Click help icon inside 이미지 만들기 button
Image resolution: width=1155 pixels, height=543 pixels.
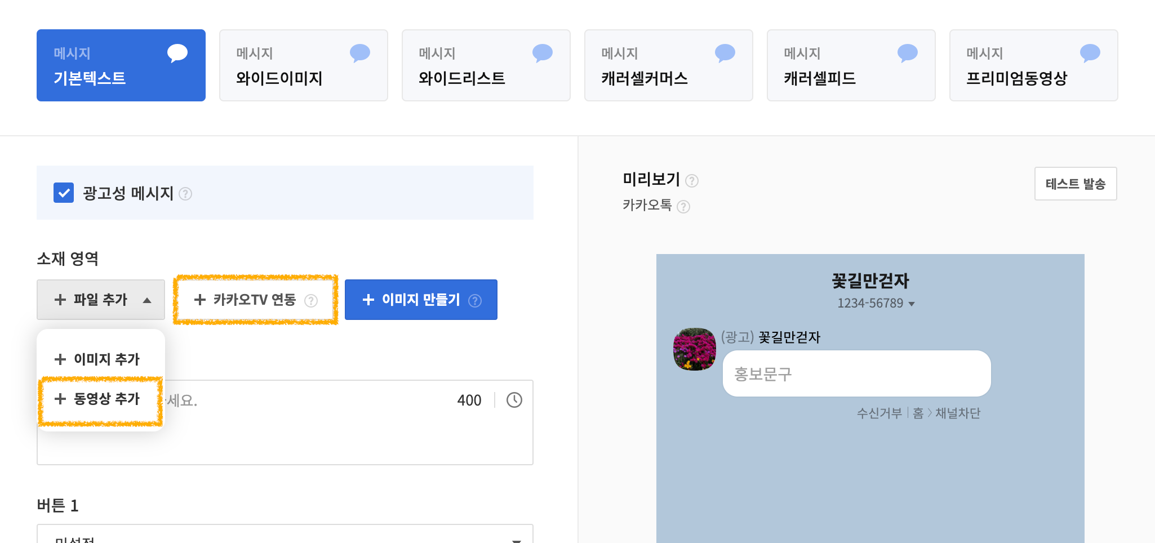[x=475, y=301]
